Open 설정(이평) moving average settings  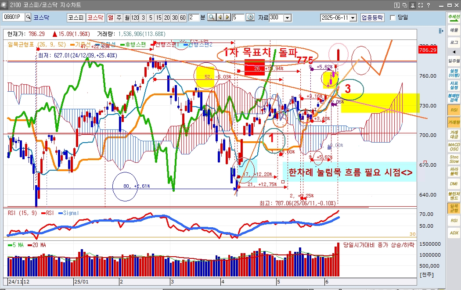point(454,73)
